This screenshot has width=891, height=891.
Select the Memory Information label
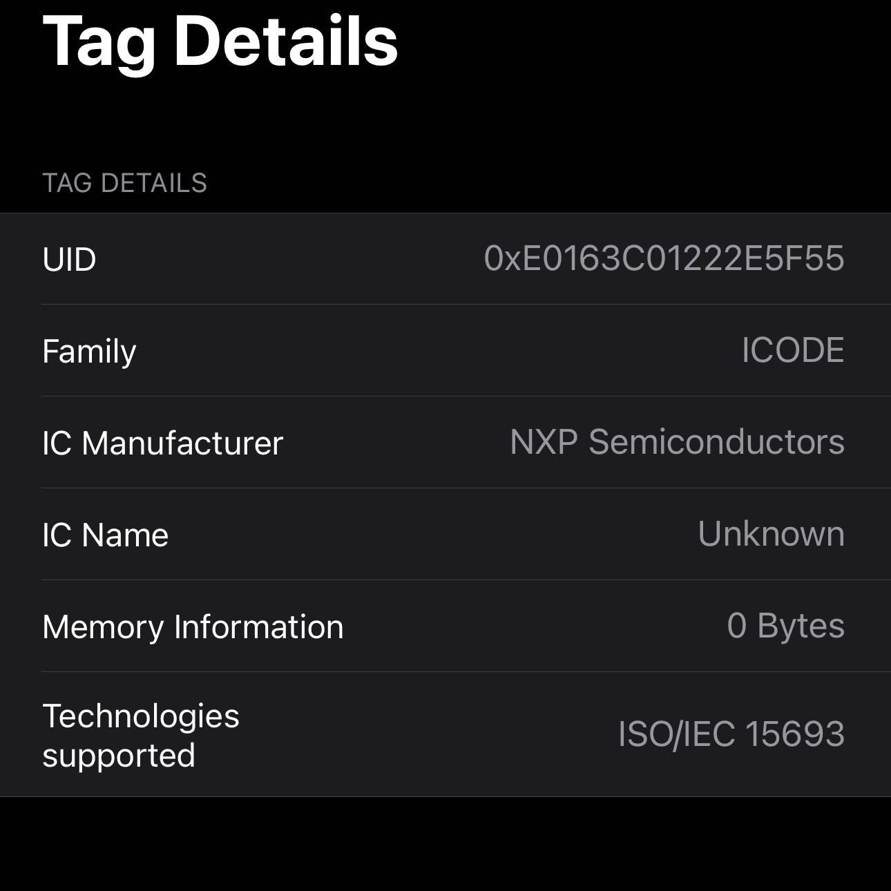[193, 627]
